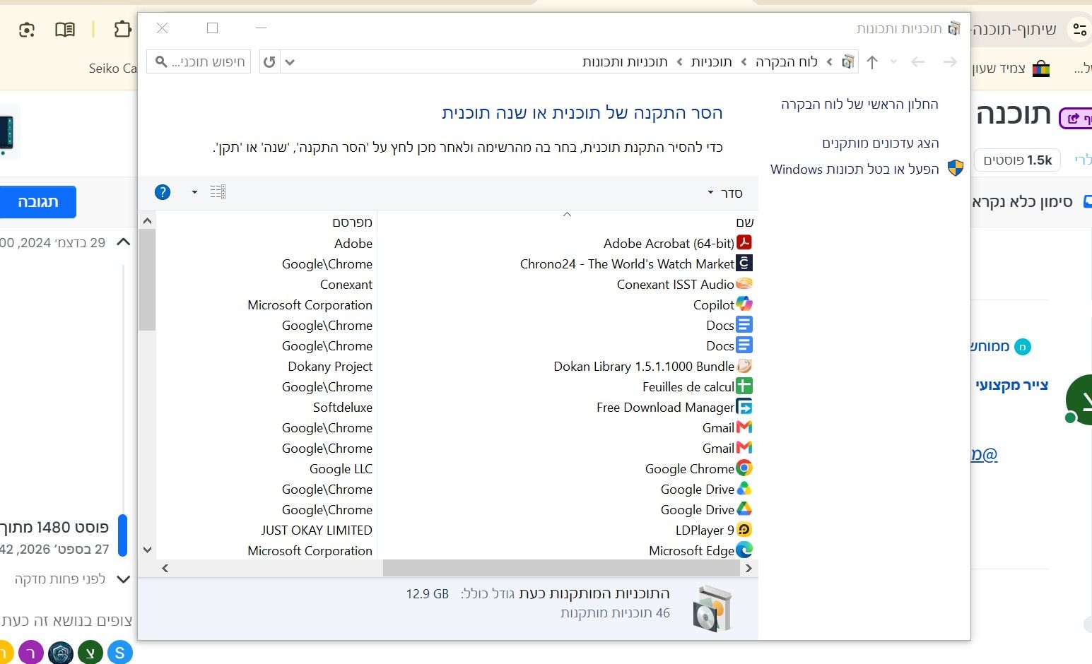Click the horizontal scrollbar thumb in programs list
The image size is (1092, 664).
(x=563, y=568)
